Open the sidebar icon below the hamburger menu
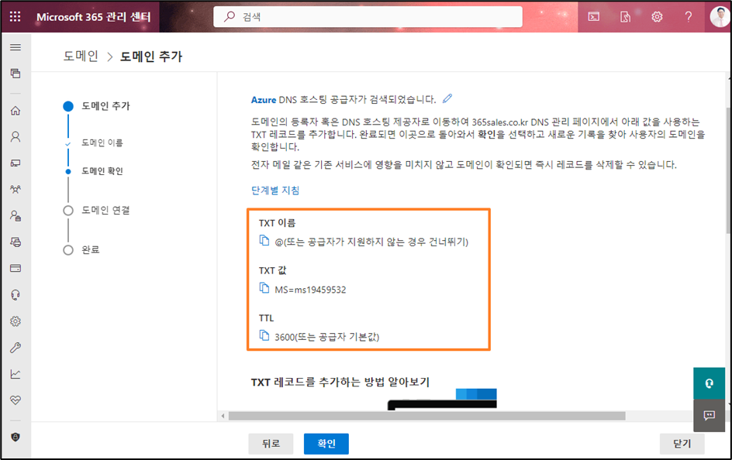732x460 pixels. (x=16, y=74)
